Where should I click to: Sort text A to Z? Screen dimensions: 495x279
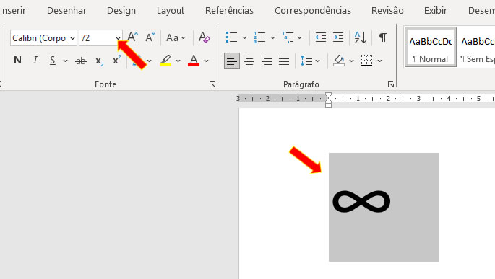[x=360, y=37]
